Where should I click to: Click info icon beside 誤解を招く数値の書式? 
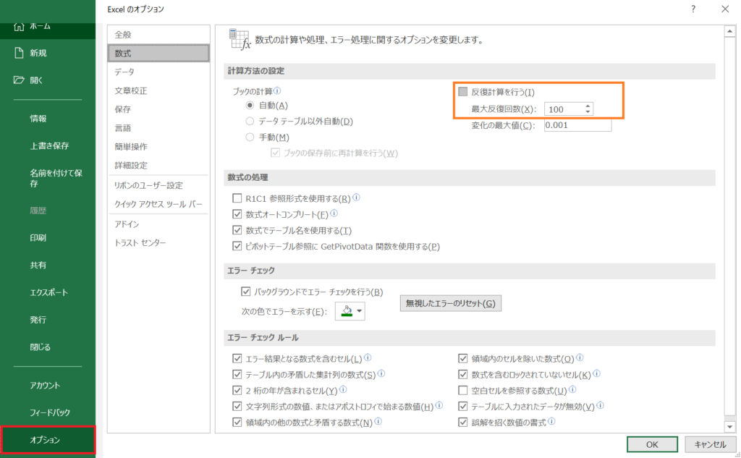pyautogui.click(x=551, y=422)
